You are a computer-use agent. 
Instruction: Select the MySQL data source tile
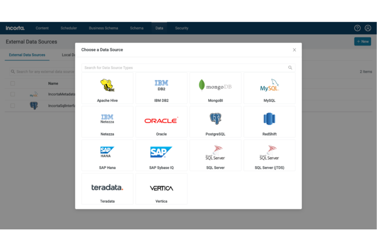click(x=270, y=88)
